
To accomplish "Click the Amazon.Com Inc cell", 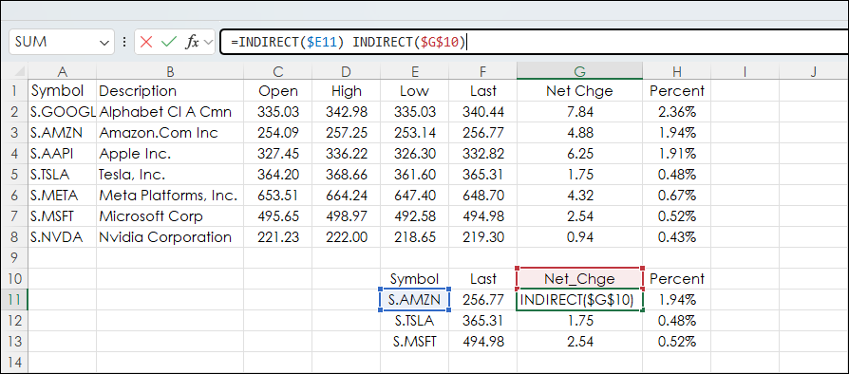I will [x=170, y=133].
